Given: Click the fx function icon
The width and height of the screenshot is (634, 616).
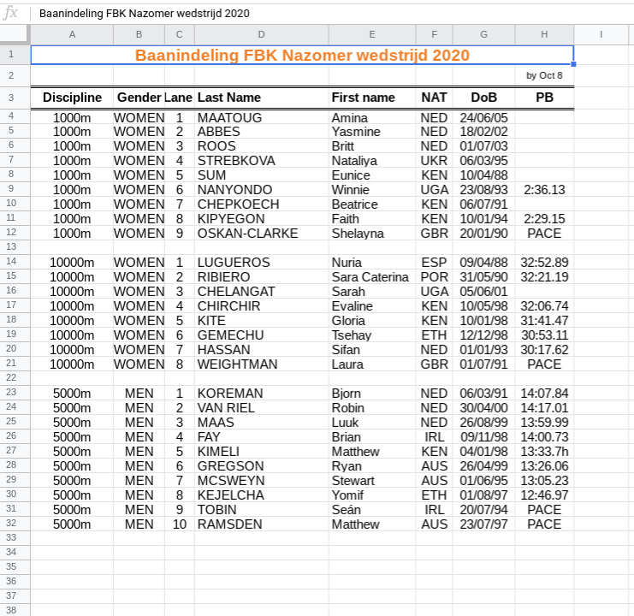Looking at the screenshot, I should point(11,13).
